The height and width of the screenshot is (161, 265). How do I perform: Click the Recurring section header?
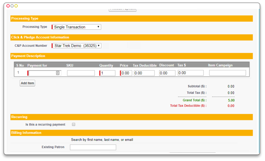click(132, 117)
